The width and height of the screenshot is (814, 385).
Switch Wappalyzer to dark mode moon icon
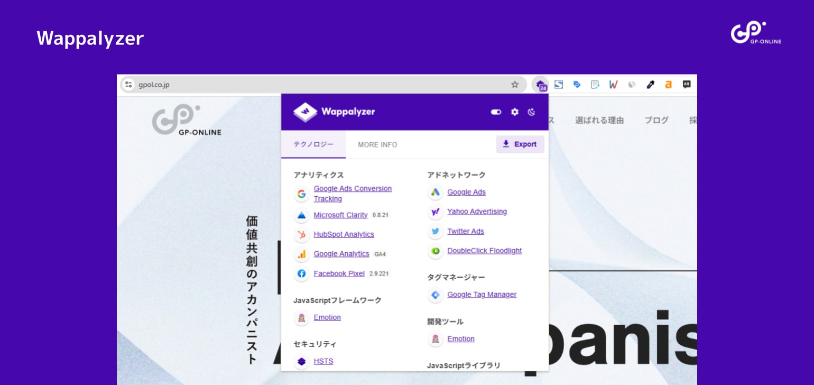pos(532,112)
